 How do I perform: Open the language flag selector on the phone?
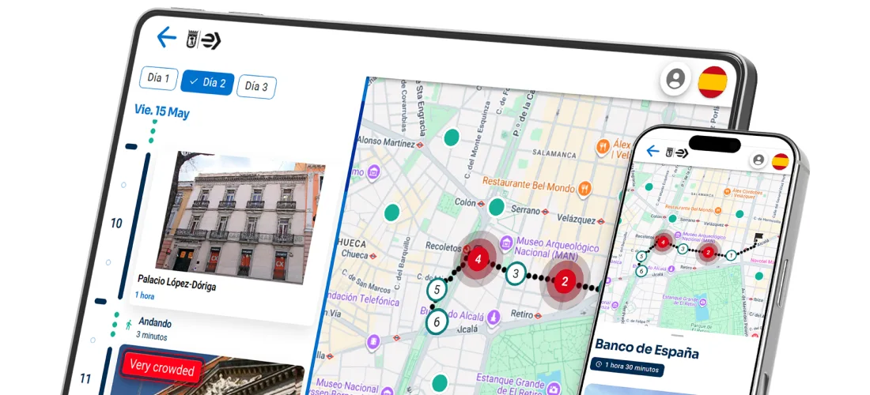pyautogui.click(x=780, y=161)
